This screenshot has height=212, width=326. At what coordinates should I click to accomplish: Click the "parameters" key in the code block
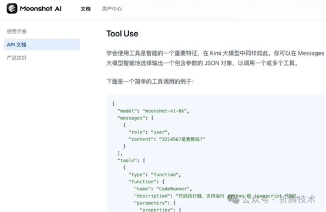(x=150, y=203)
